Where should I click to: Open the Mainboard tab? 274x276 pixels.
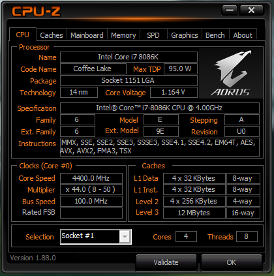tap(87, 35)
